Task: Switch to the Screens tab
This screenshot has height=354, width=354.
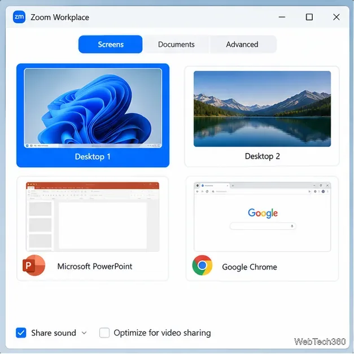Action: pos(111,44)
